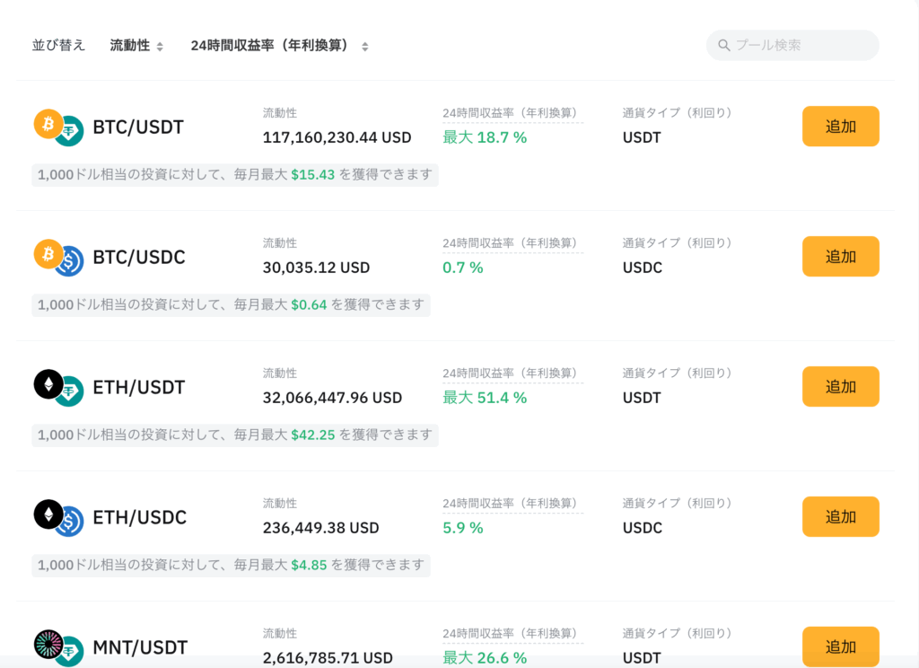Image resolution: width=919 pixels, height=668 pixels.
Task: Select the ETH/USDC pair name
Action: click(139, 518)
